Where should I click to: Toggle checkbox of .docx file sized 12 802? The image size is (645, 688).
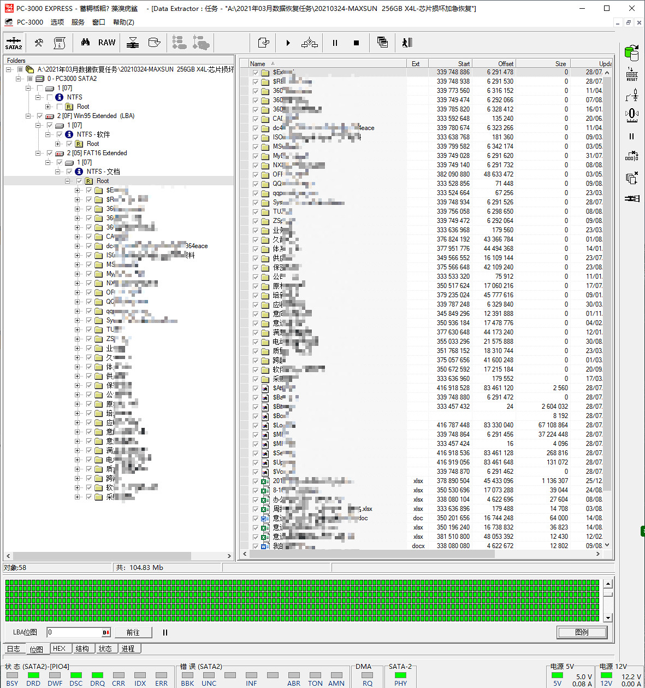[255, 546]
